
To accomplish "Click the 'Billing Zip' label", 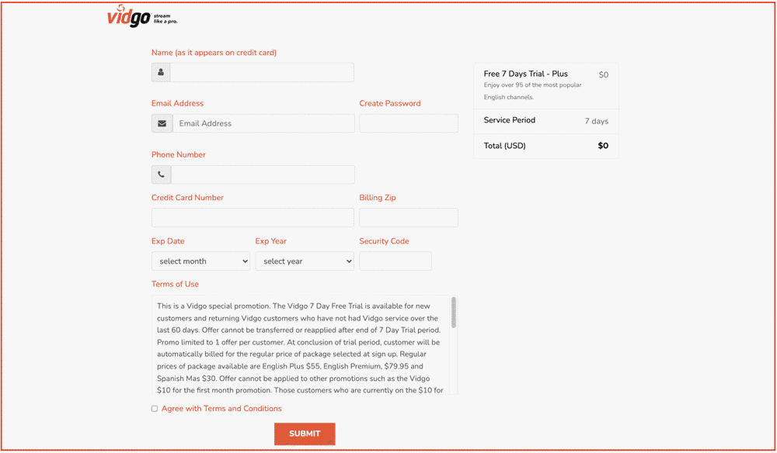I will coord(378,198).
